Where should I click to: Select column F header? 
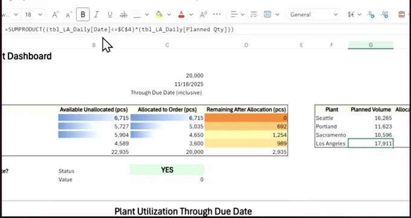coord(332,45)
